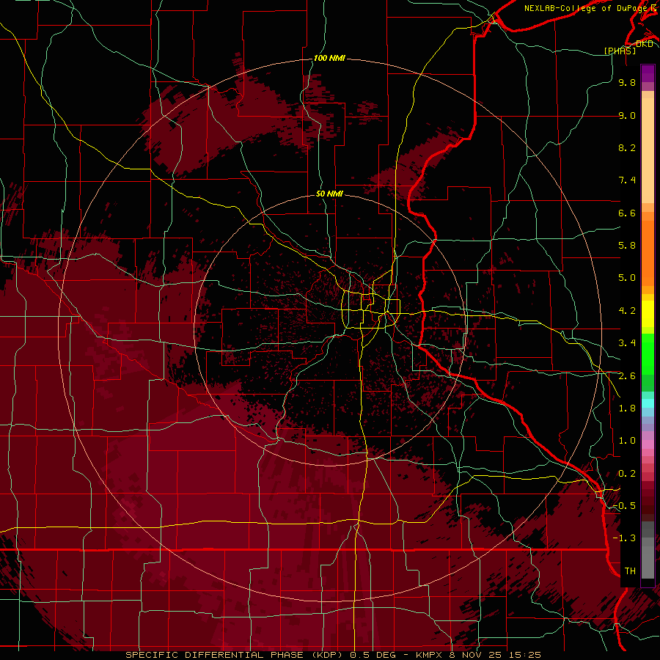The image size is (660, 660).
Task: Click the 0.2 value on color scale
Action: (627, 474)
